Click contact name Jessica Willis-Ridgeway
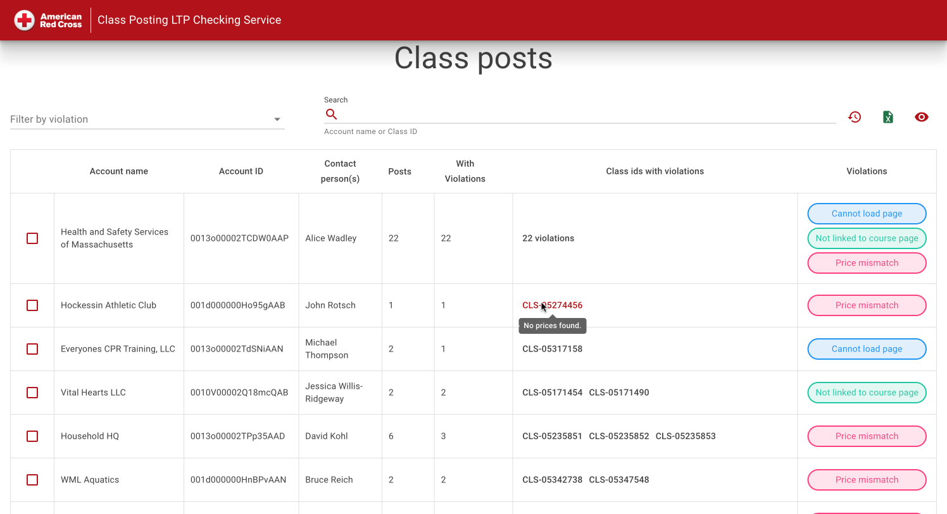The width and height of the screenshot is (947, 514). 334,393
